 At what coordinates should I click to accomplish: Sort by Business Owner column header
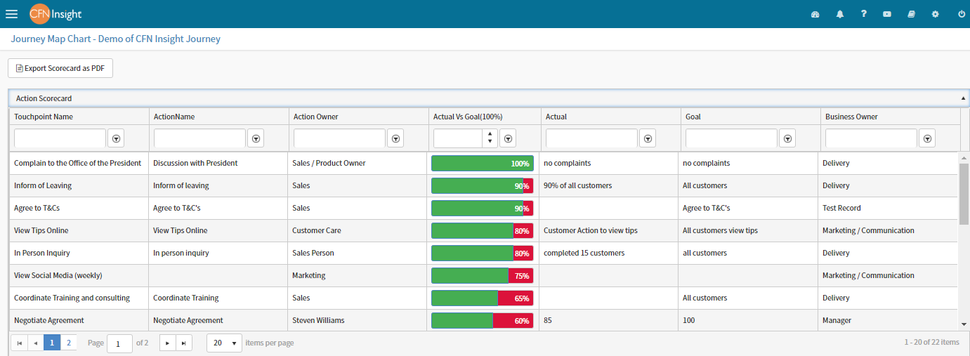tap(851, 117)
